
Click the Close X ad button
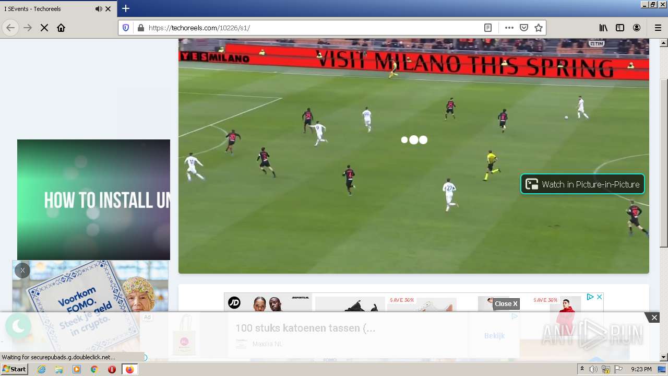coord(506,303)
